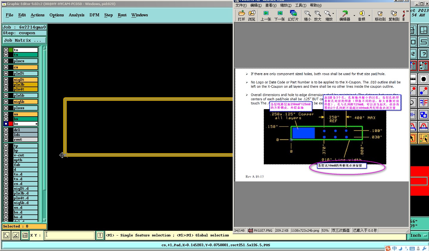Click the mirror feature tool icon

[x=423, y=103]
